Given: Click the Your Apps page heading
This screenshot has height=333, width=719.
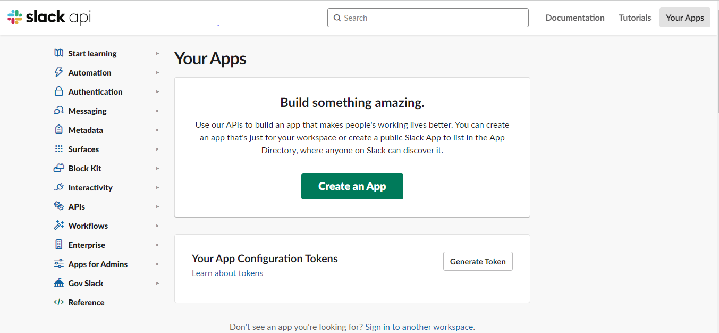Looking at the screenshot, I should point(210,59).
